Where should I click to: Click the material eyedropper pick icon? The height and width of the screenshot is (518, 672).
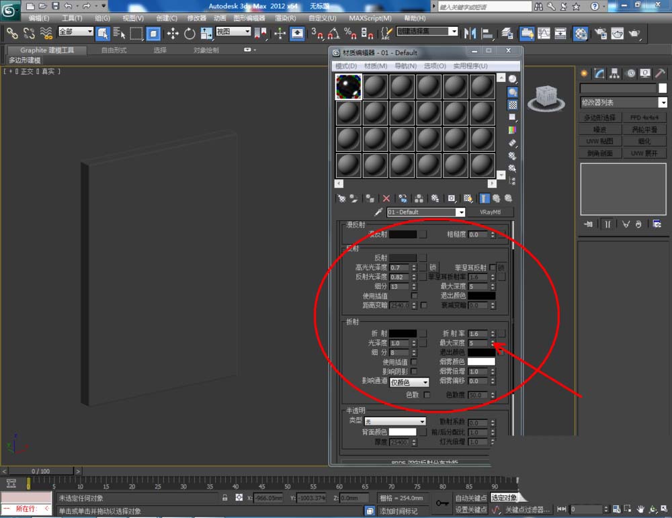pos(378,212)
